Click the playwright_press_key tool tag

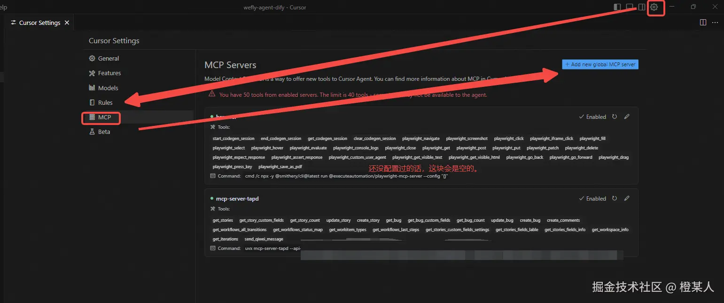coord(232,167)
